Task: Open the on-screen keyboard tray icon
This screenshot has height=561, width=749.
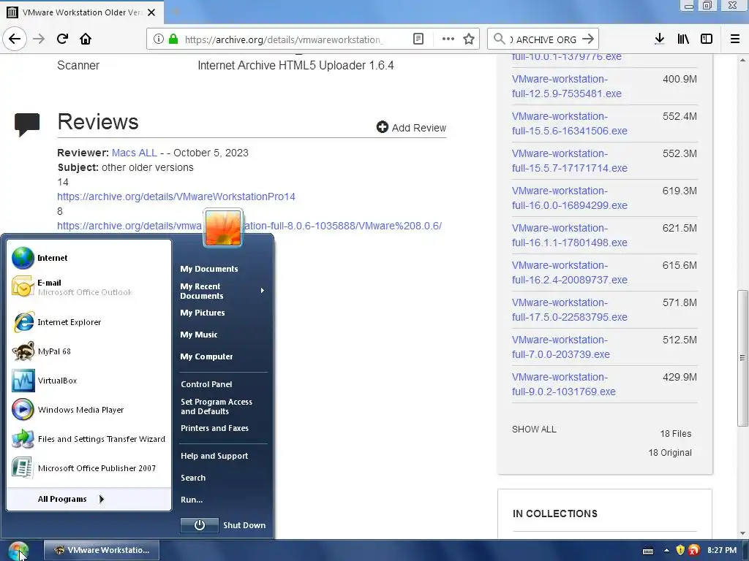Action: click(648, 551)
